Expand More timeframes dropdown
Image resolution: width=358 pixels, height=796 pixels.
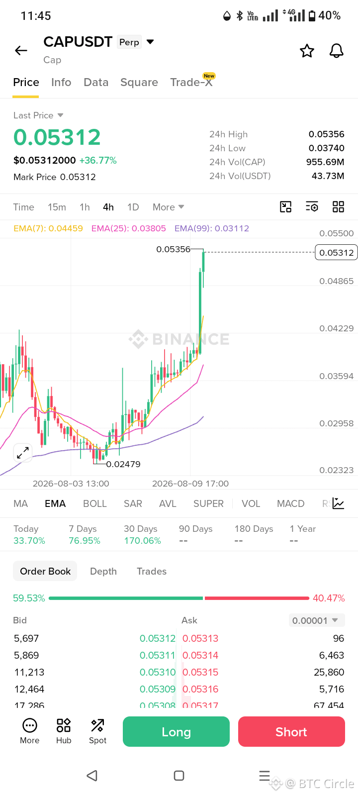(x=169, y=207)
